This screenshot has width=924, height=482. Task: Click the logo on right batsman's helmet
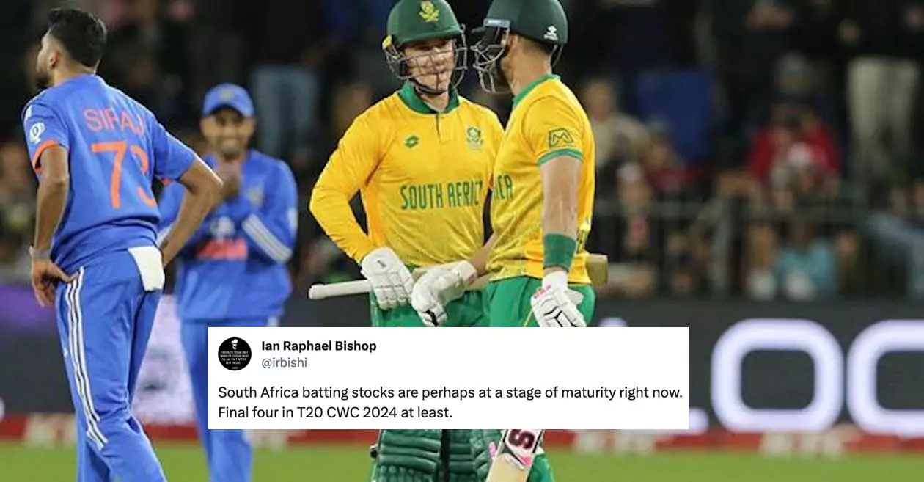coord(551,33)
